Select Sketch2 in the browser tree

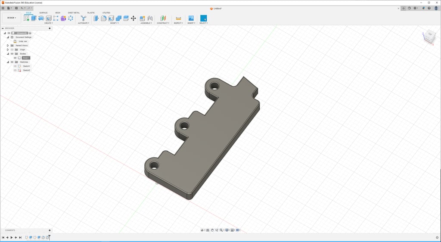point(26,70)
